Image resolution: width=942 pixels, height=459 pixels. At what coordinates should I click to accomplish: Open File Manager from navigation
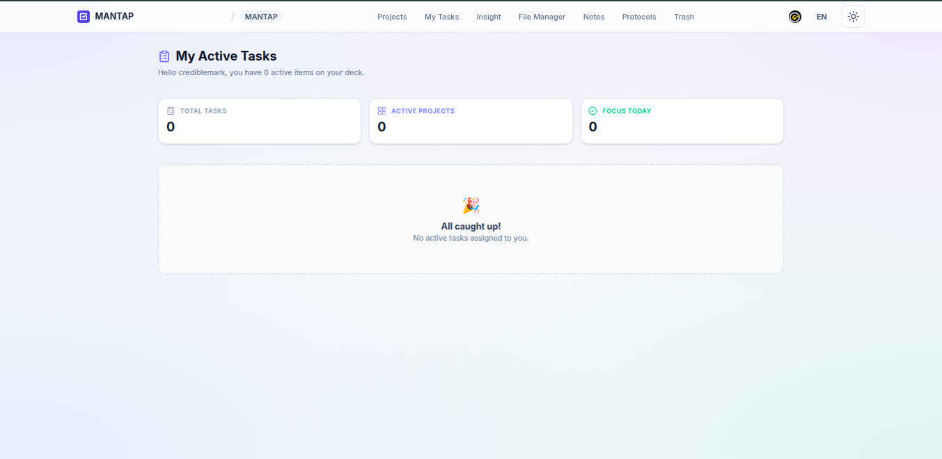542,17
